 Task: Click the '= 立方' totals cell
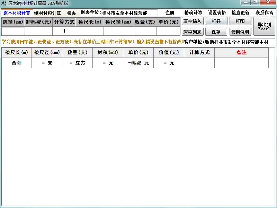[x=77, y=63]
